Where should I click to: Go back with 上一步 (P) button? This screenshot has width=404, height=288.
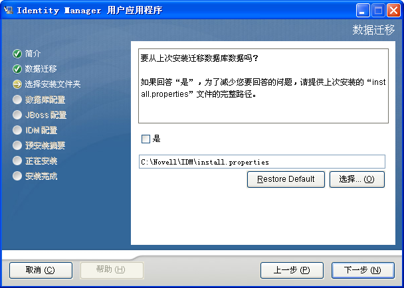point(292,270)
